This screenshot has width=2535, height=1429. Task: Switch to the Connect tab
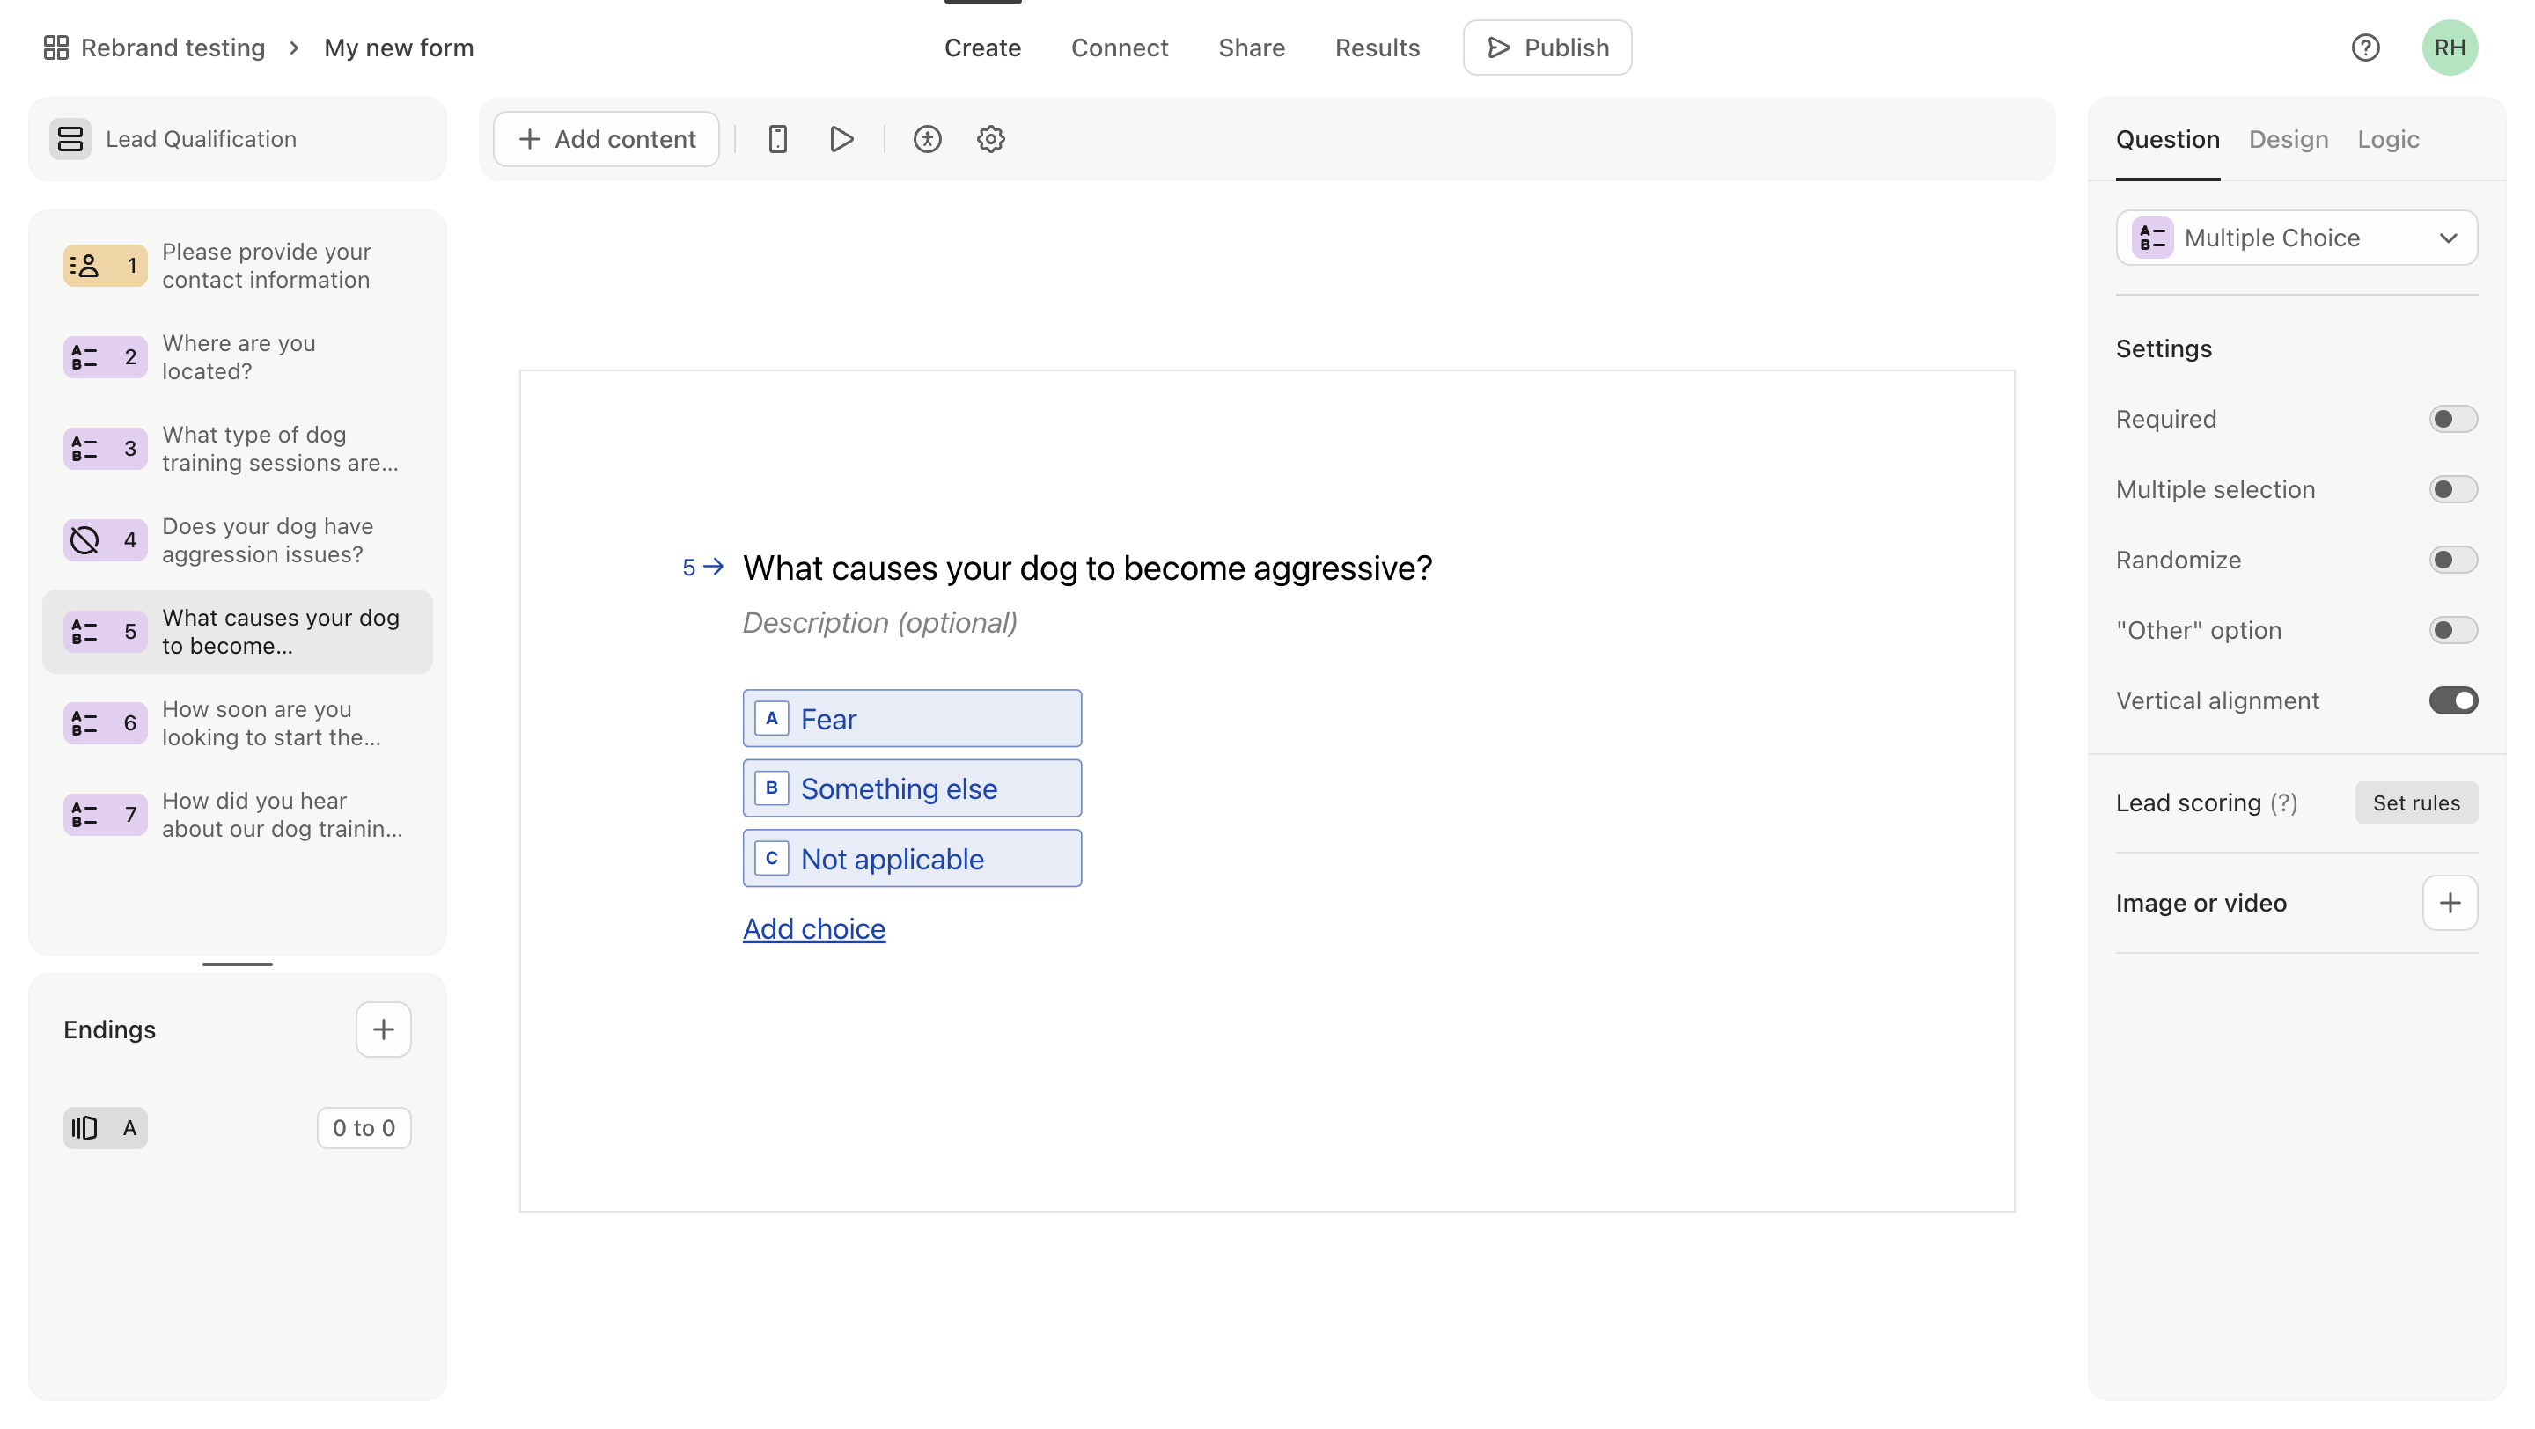click(x=1119, y=48)
